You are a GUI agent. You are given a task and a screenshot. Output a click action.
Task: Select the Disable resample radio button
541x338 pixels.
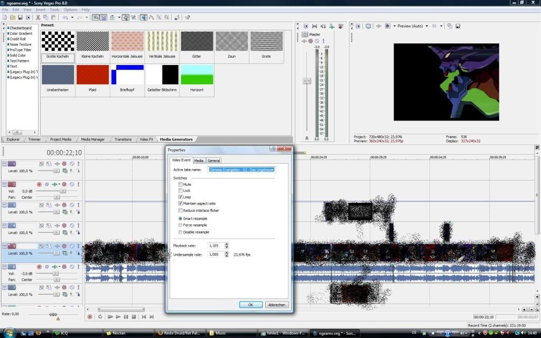(x=180, y=232)
